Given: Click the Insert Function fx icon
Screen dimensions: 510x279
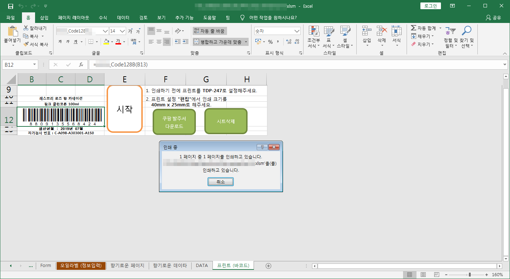Looking at the screenshot, I should coord(81,65).
